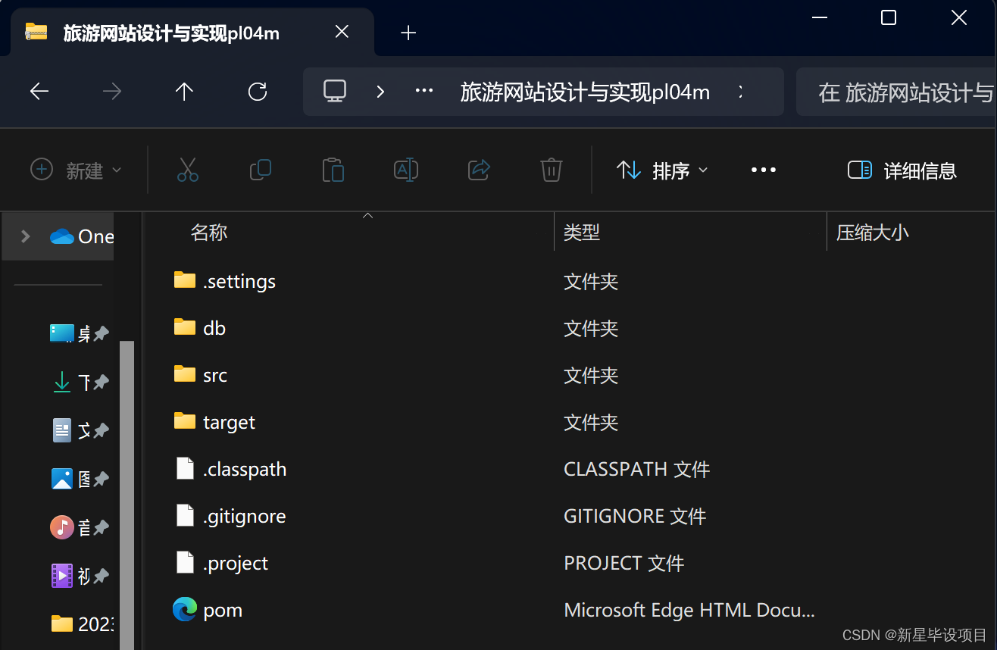Click the GITIGNORE 文件 type cell
Image resolution: width=997 pixels, height=650 pixels.
click(x=635, y=517)
